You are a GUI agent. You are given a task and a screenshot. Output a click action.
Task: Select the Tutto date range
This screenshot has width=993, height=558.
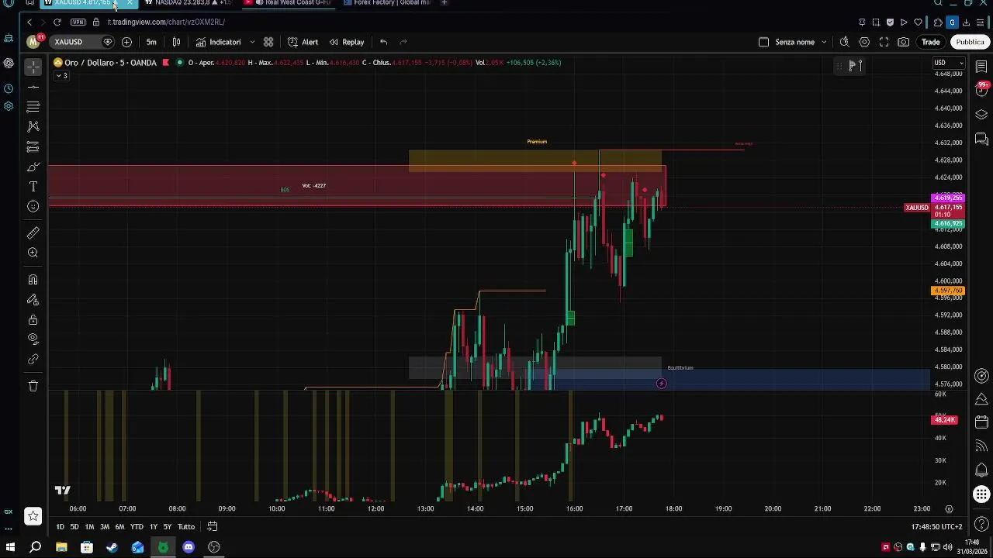(x=186, y=527)
